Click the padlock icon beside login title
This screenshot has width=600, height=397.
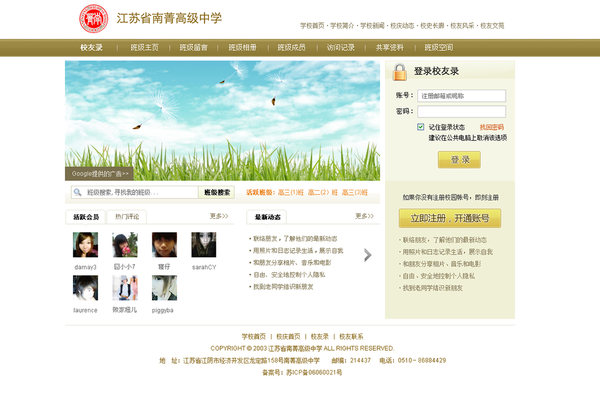pos(400,72)
